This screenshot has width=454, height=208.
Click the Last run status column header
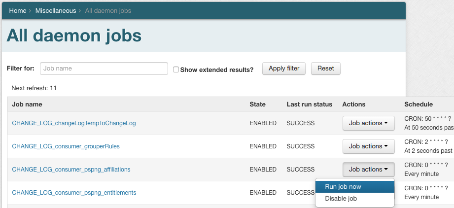click(x=309, y=104)
